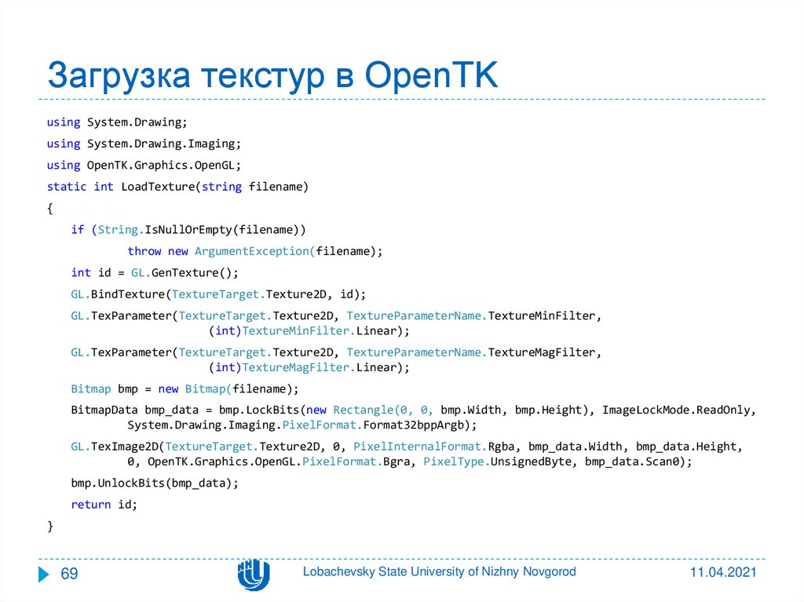The width and height of the screenshot is (804, 602).
Task: Click PixelFormat.Format32bppArgb); text
Action: point(380,425)
